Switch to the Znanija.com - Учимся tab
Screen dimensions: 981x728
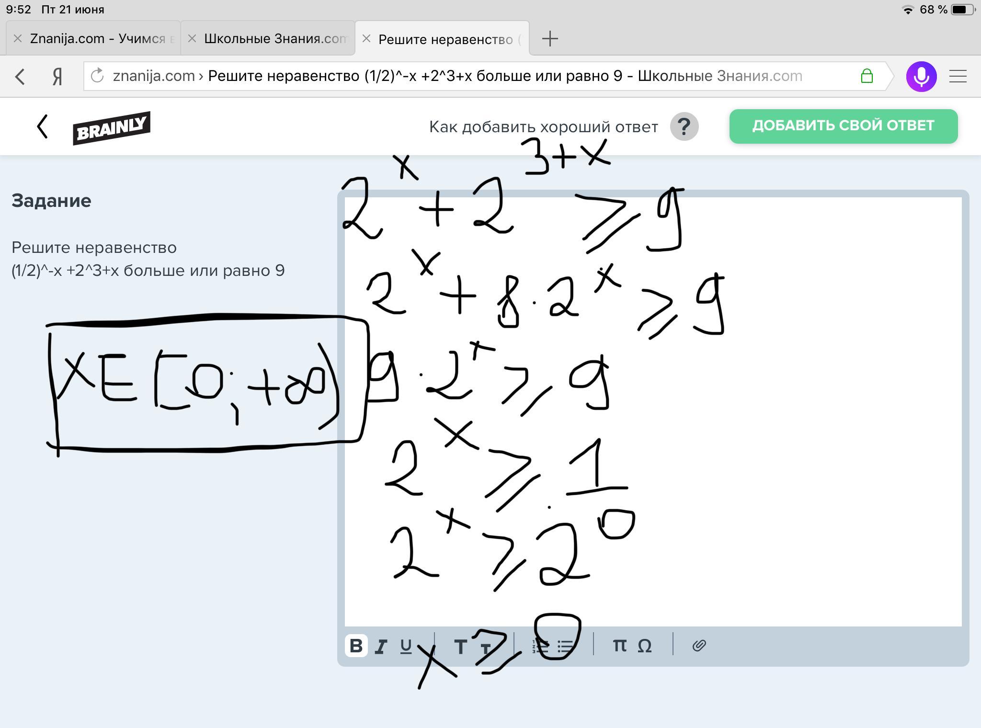pyautogui.click(x=97, y=38)
